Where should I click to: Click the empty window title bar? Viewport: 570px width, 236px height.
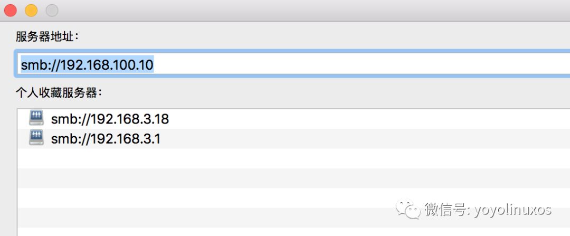[312, 10]
